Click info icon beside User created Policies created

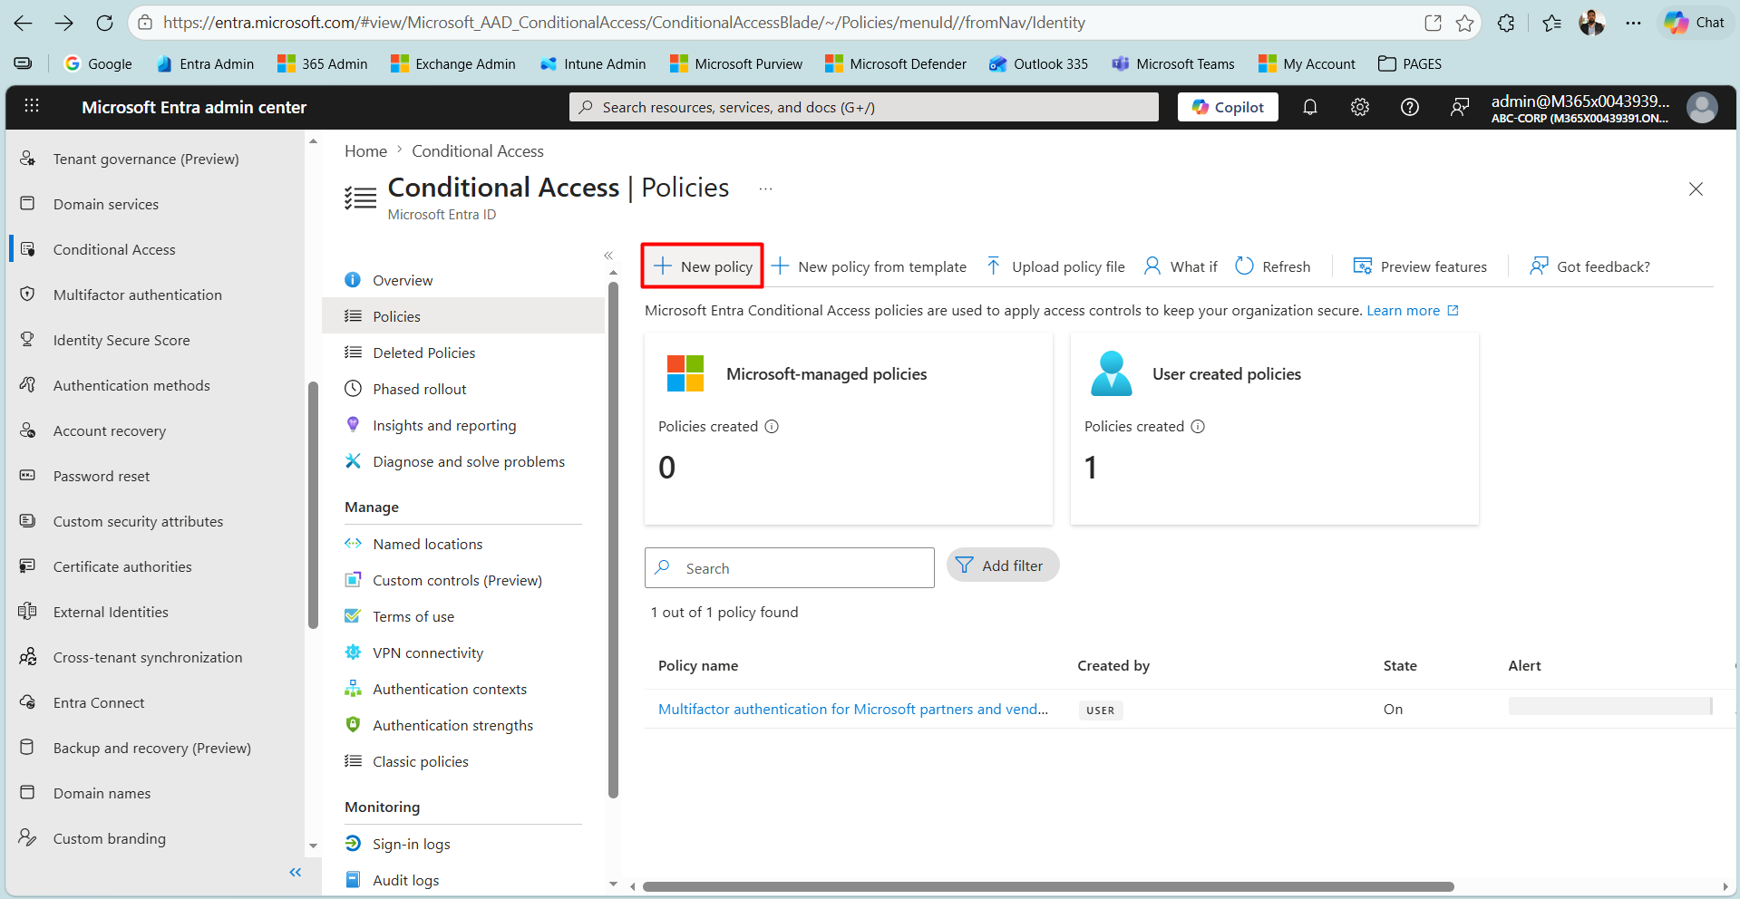click(x=1198, y=427)
